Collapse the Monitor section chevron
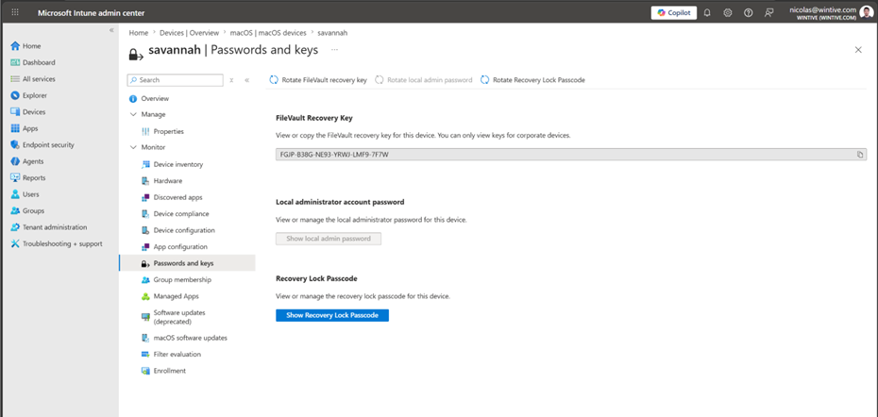 tap(133, 147)
